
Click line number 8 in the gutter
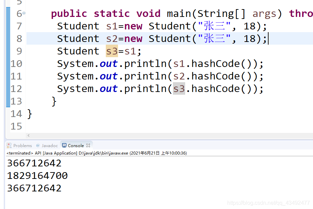click(19, 39)
